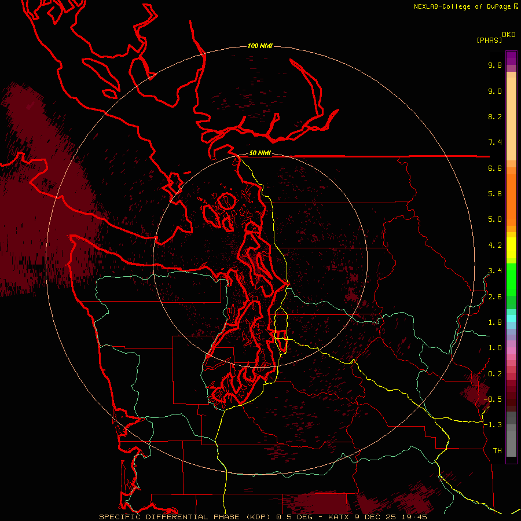
Task: Click the KATX station identifier in caption
Action: 340,517
